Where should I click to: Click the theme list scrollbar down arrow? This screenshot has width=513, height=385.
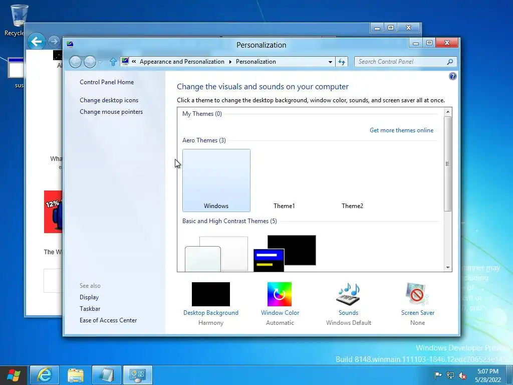coord(448,268)
